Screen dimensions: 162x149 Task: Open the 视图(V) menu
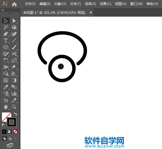(x=121, y=4)
